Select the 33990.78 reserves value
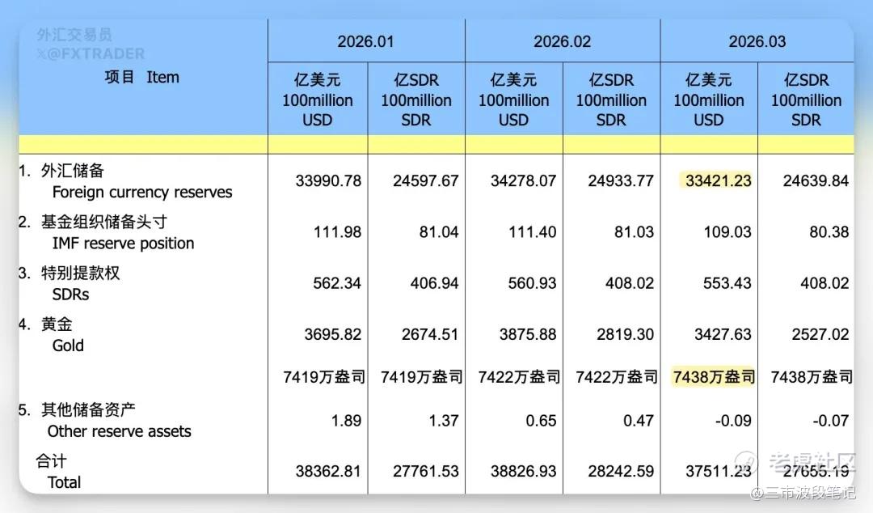Screen dimensions: 873x513 pyautogui.click(x=328, y=180)
